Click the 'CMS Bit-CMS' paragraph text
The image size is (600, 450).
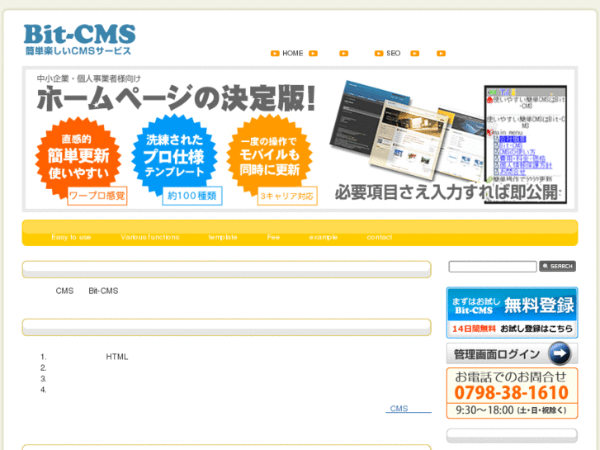[87, 291]
